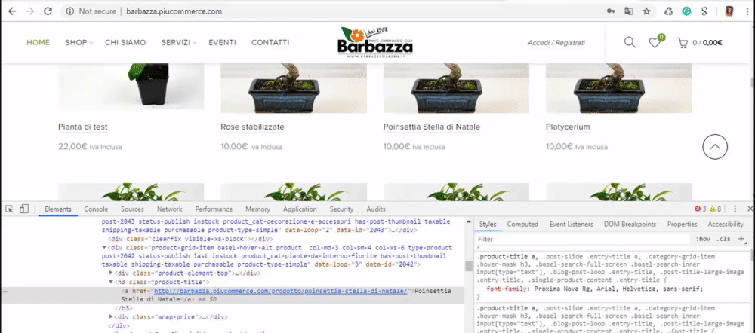
Task: Open the Event Listeners tab
Action: [x=571, y=224]
